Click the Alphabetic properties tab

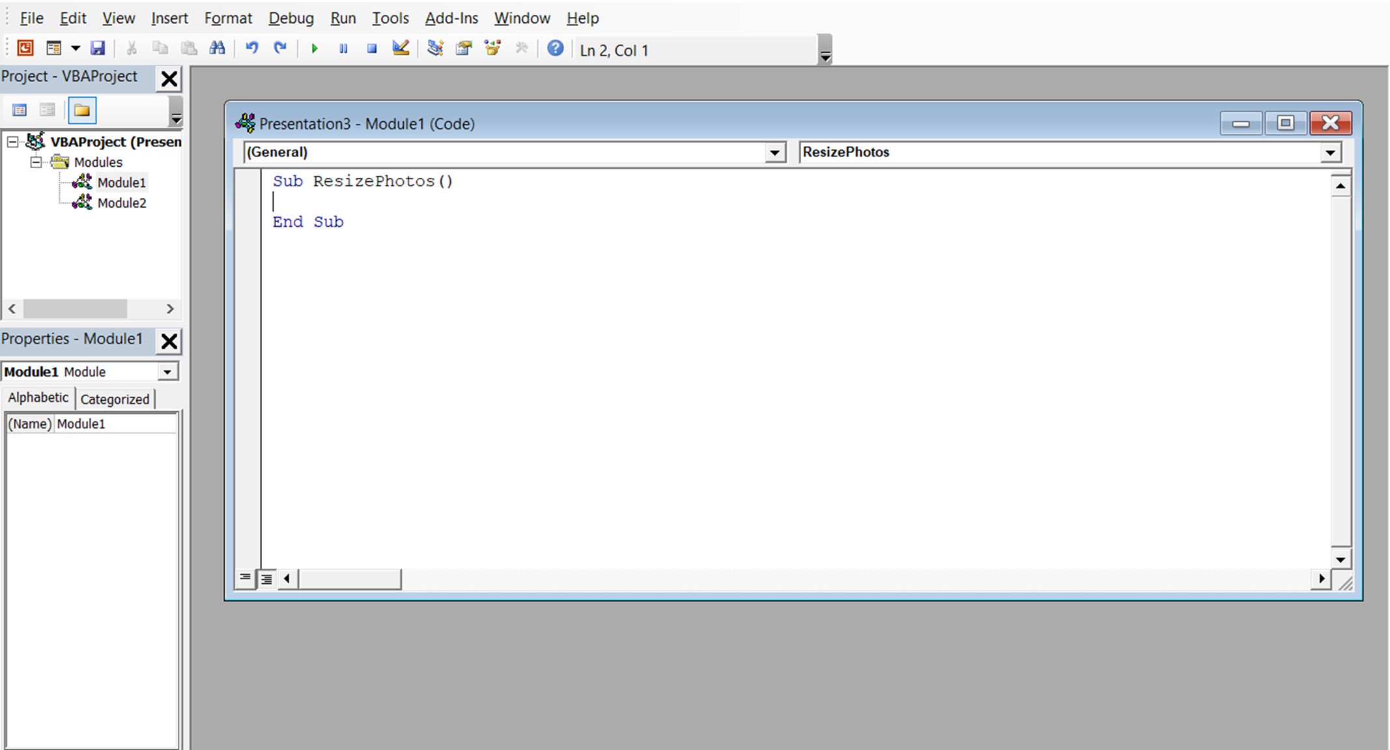tap(38, 398)
